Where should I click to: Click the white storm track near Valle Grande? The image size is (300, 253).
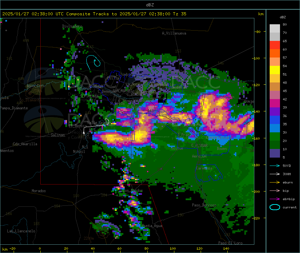[x=96, y=126]
